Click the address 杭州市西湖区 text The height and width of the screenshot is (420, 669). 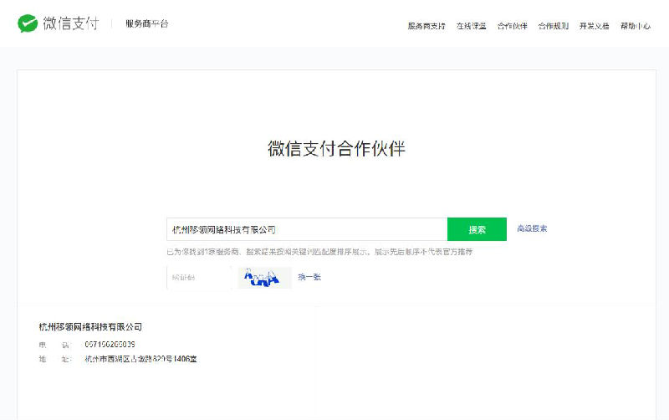140,359
